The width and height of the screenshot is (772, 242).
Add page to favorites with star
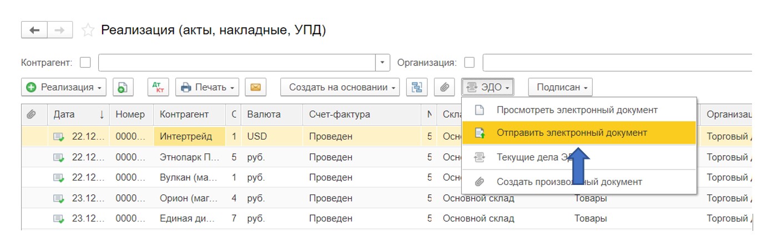click(88, 30)
